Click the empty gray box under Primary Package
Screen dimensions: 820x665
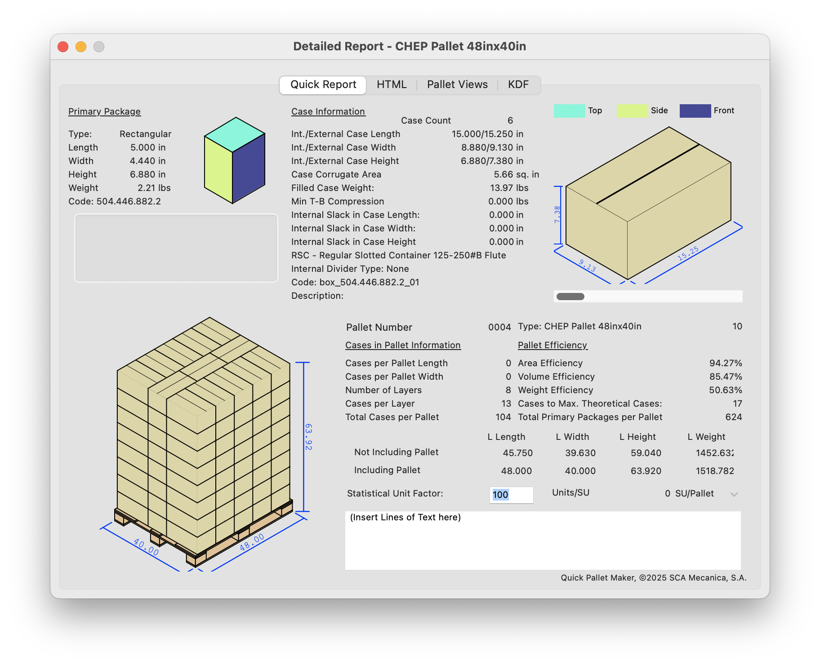tap(176, 248)
